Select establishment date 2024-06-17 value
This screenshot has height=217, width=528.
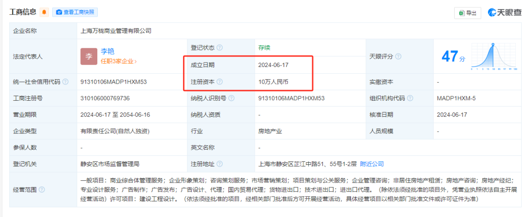coord(273,65)
